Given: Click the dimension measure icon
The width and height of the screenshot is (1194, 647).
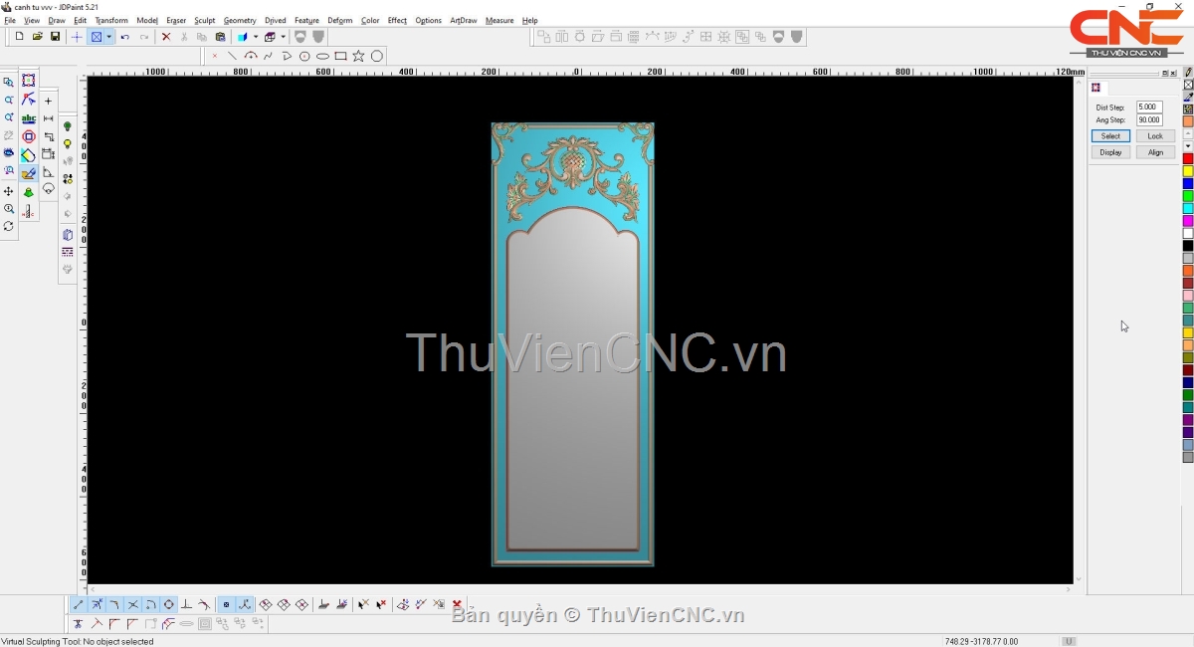Looking at the screenshot, I should point(48,118).
